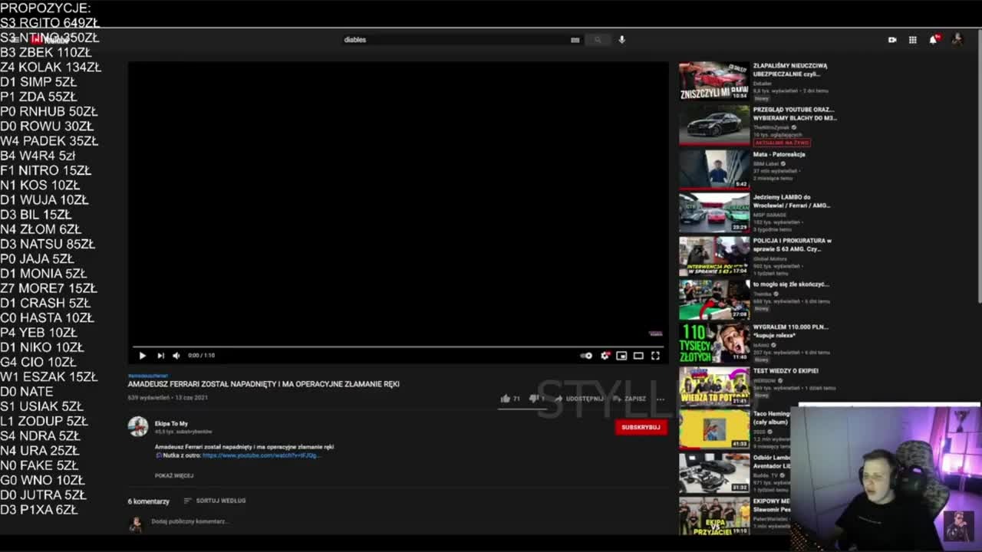Toggle the autoplay switch in the player

(x=586, y=355)
